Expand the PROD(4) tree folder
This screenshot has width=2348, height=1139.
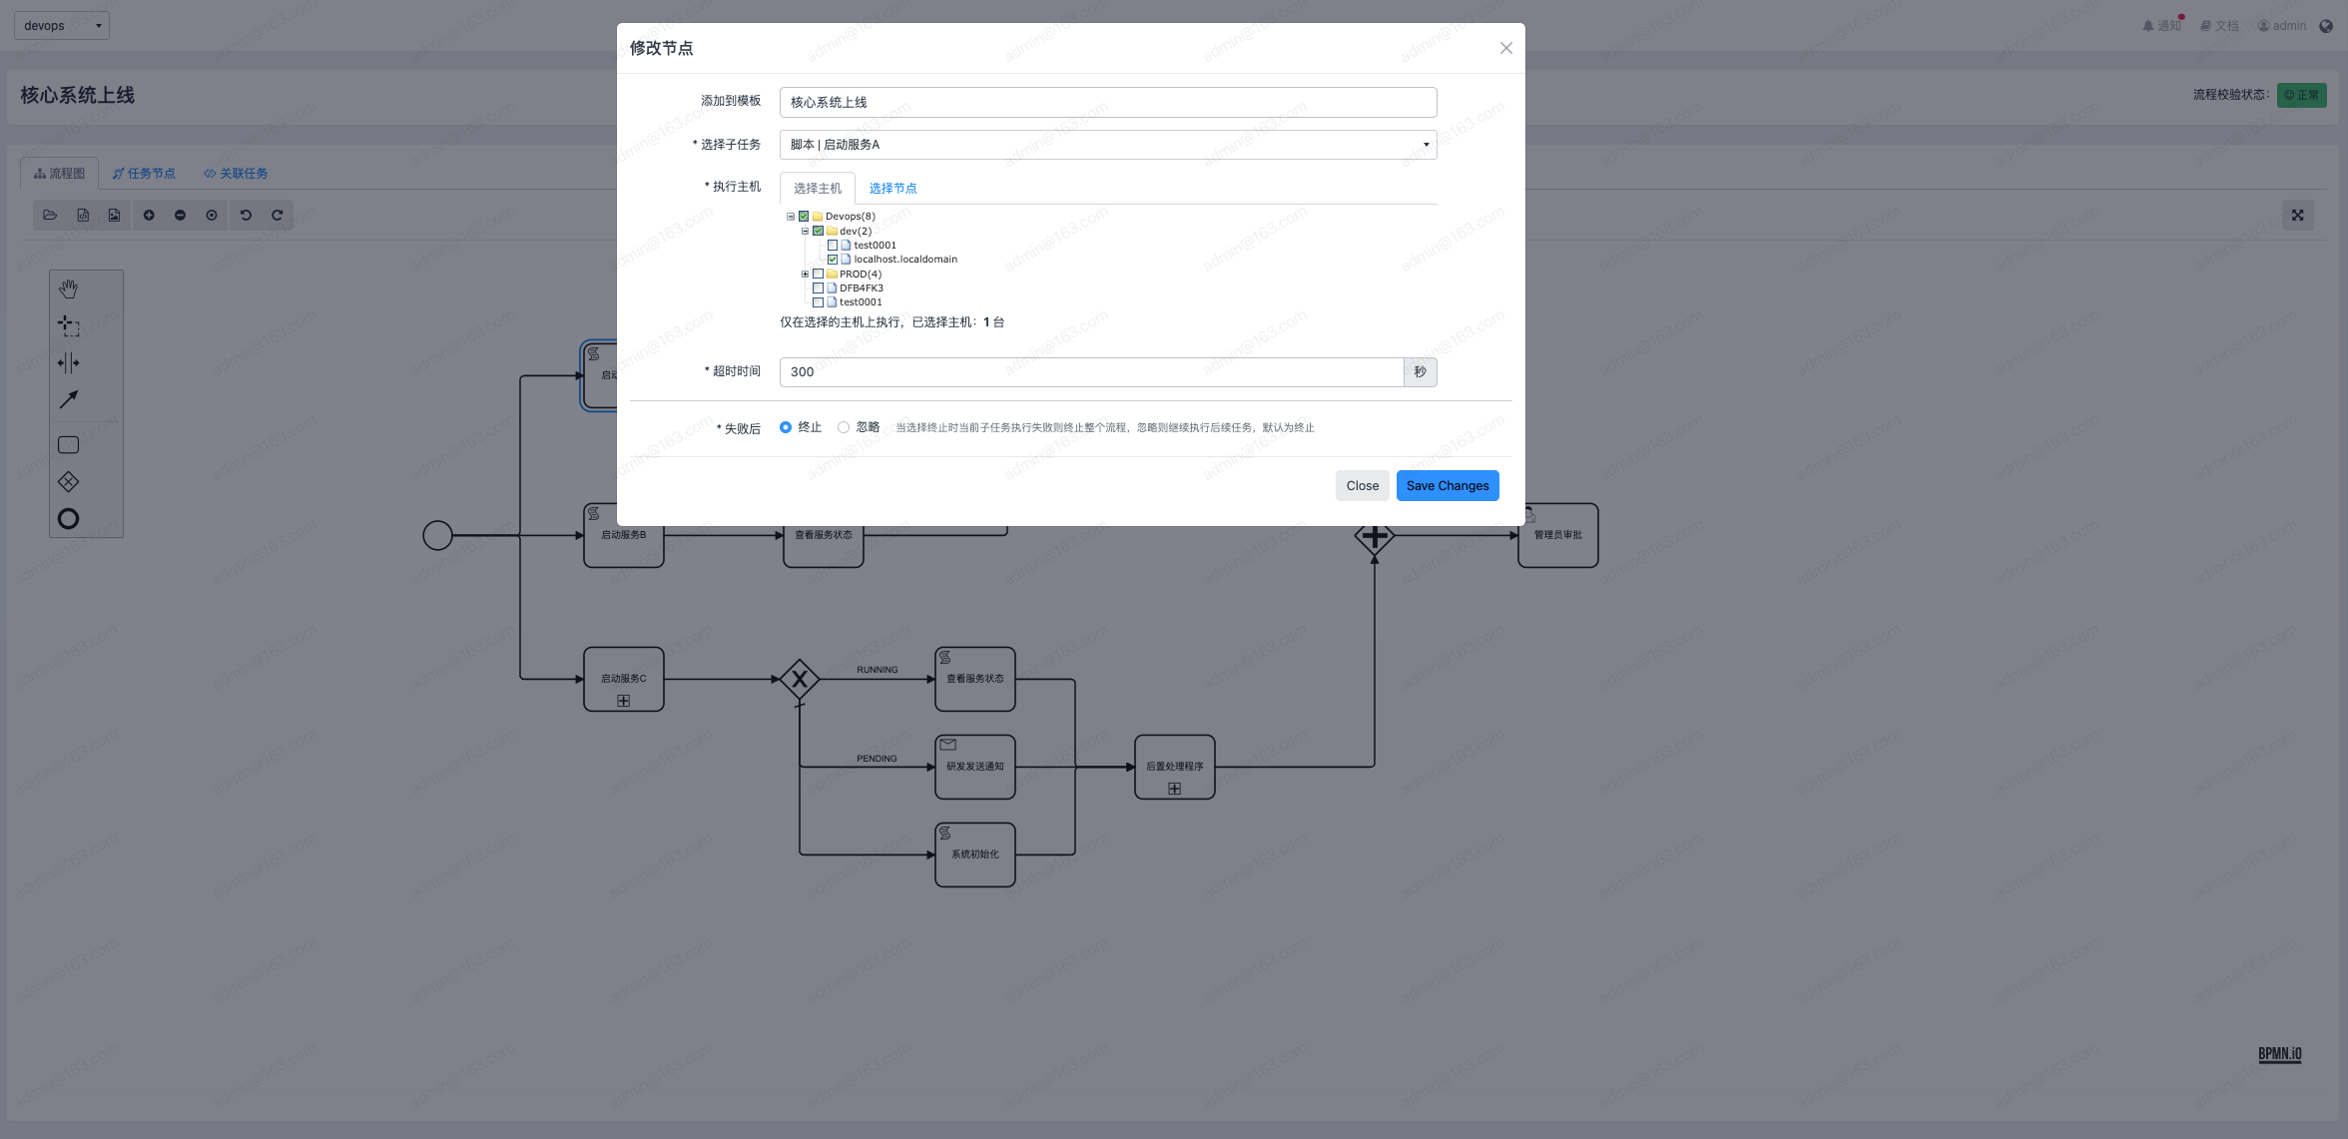point(805,275)
